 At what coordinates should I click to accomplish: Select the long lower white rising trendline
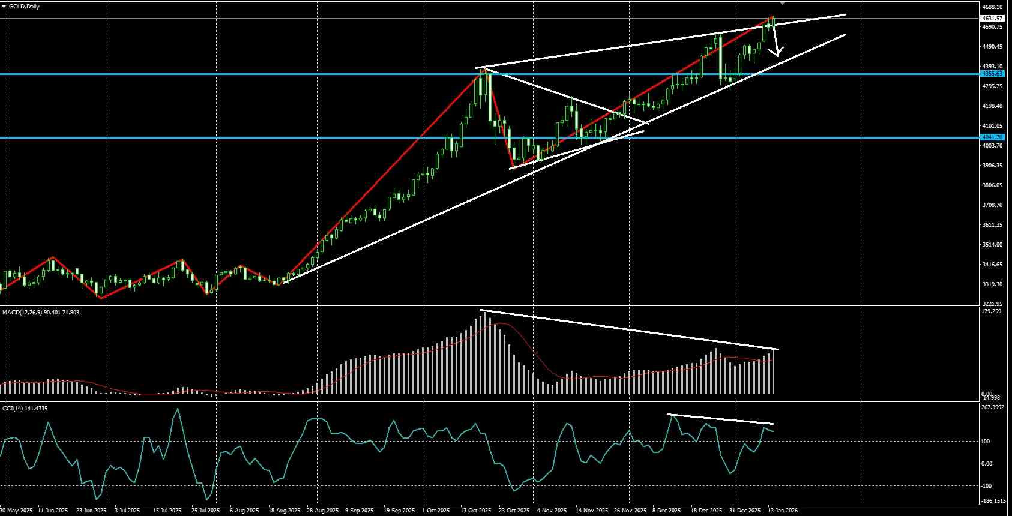tap(564, 158)
